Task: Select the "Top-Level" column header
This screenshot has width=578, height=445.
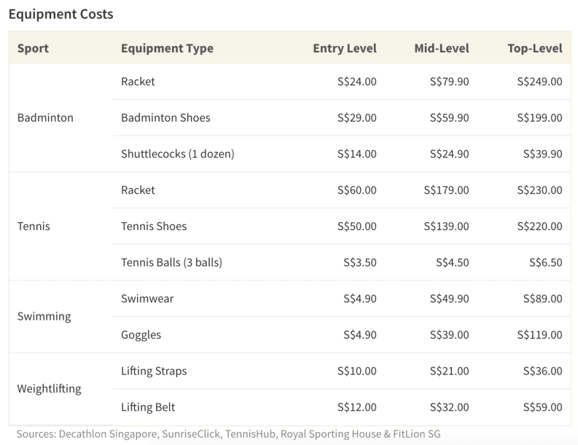Action: click(x=534, y=48)
